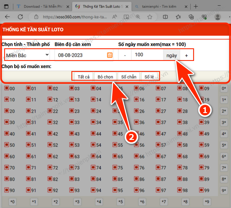The image size is (231, 208).
Task: Click the date field showing 08-08-2023
Action: pyautogui.click(x=84, y=55)
